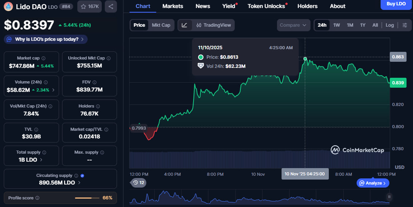Viewport: 413px width, 207px height.
Task: Open chart settings sliders icon
Action: [x=405, y=25]
